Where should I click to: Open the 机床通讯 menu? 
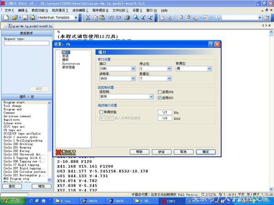(x=60, y=10)
